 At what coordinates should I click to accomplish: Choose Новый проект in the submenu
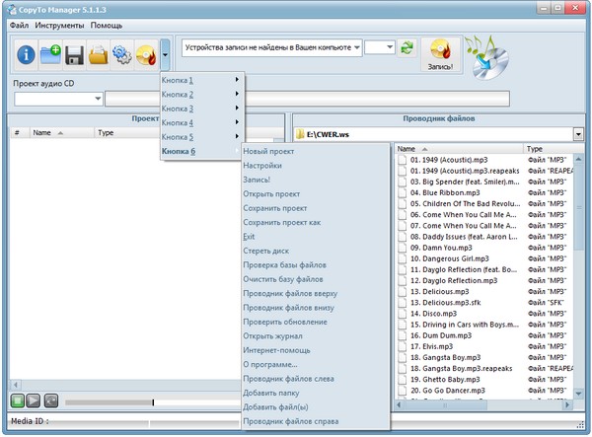[269, 151]
